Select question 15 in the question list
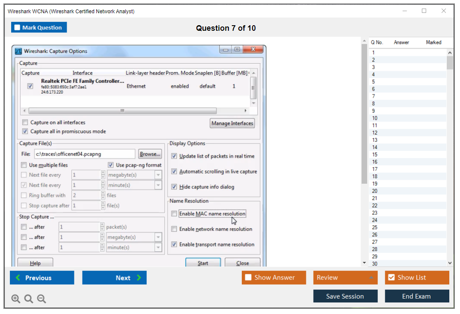 (374, 154)
